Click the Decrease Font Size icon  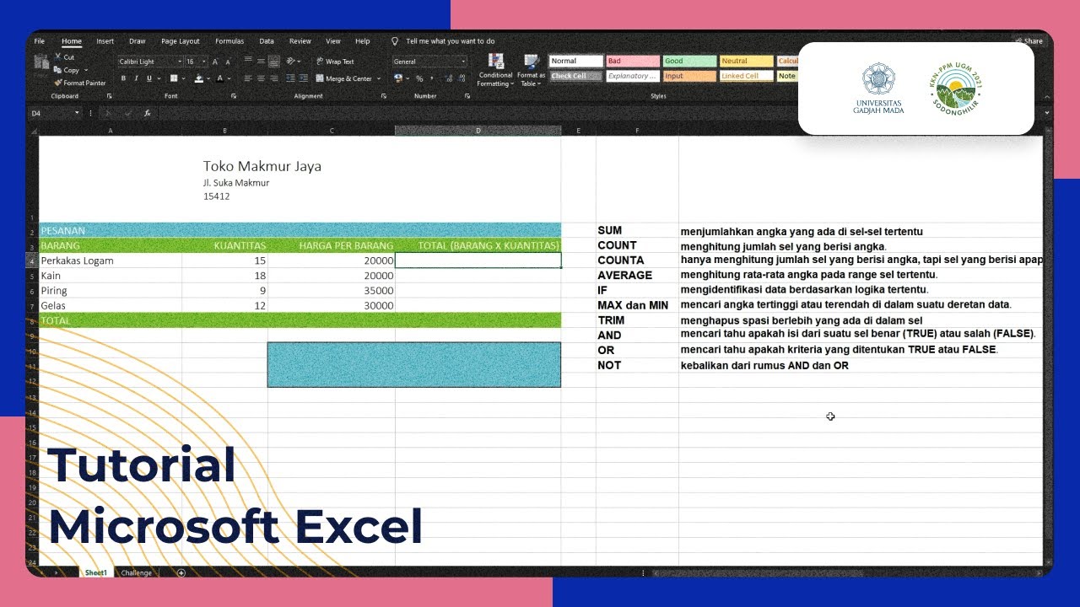tap(228, 62)
